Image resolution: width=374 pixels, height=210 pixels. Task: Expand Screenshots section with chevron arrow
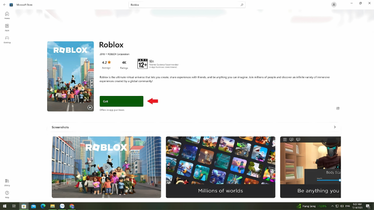tap(335, 127)
